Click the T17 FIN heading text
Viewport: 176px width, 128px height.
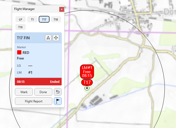23,38
